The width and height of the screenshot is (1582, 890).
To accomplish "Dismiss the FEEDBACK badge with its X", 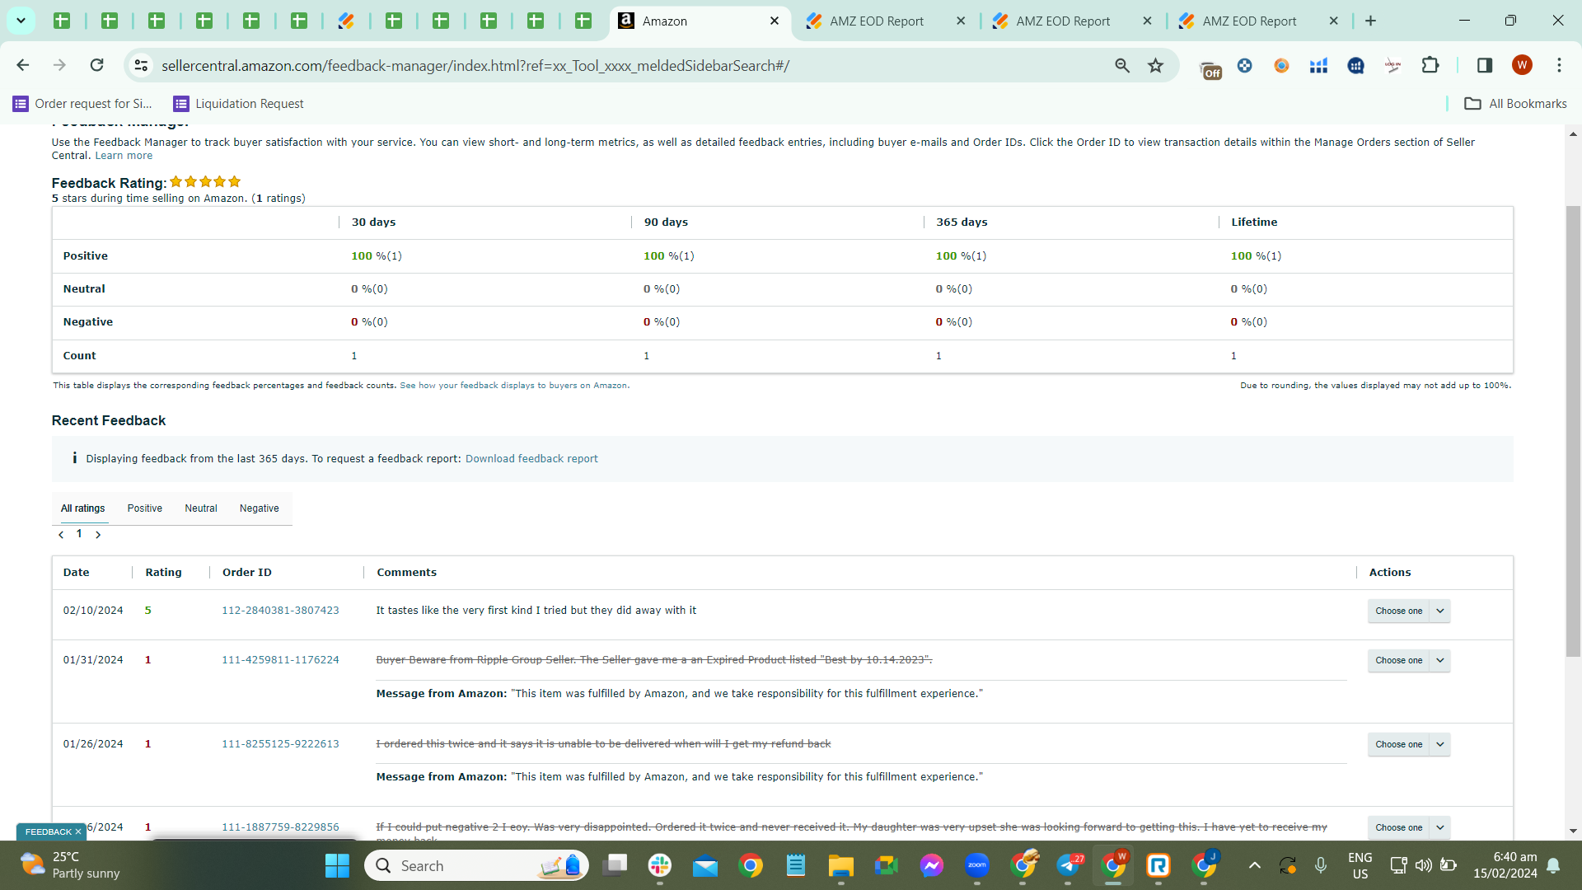I will pyautogui.click(x=78, y=831).
